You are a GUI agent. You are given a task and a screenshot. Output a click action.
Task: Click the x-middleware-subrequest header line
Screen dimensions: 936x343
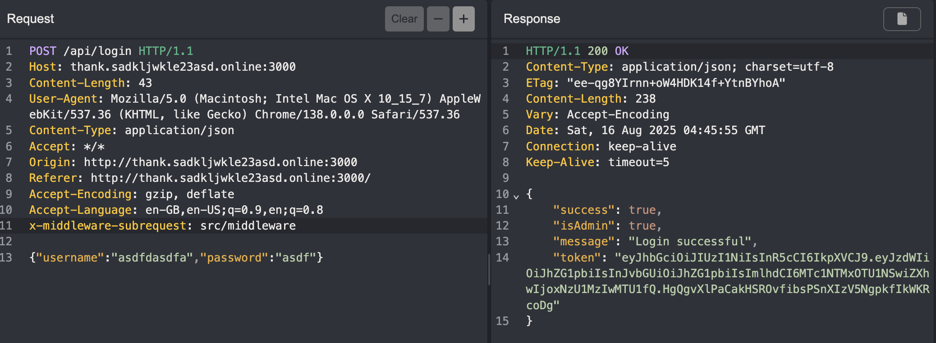pyautogui.click(x=162, y=226)
